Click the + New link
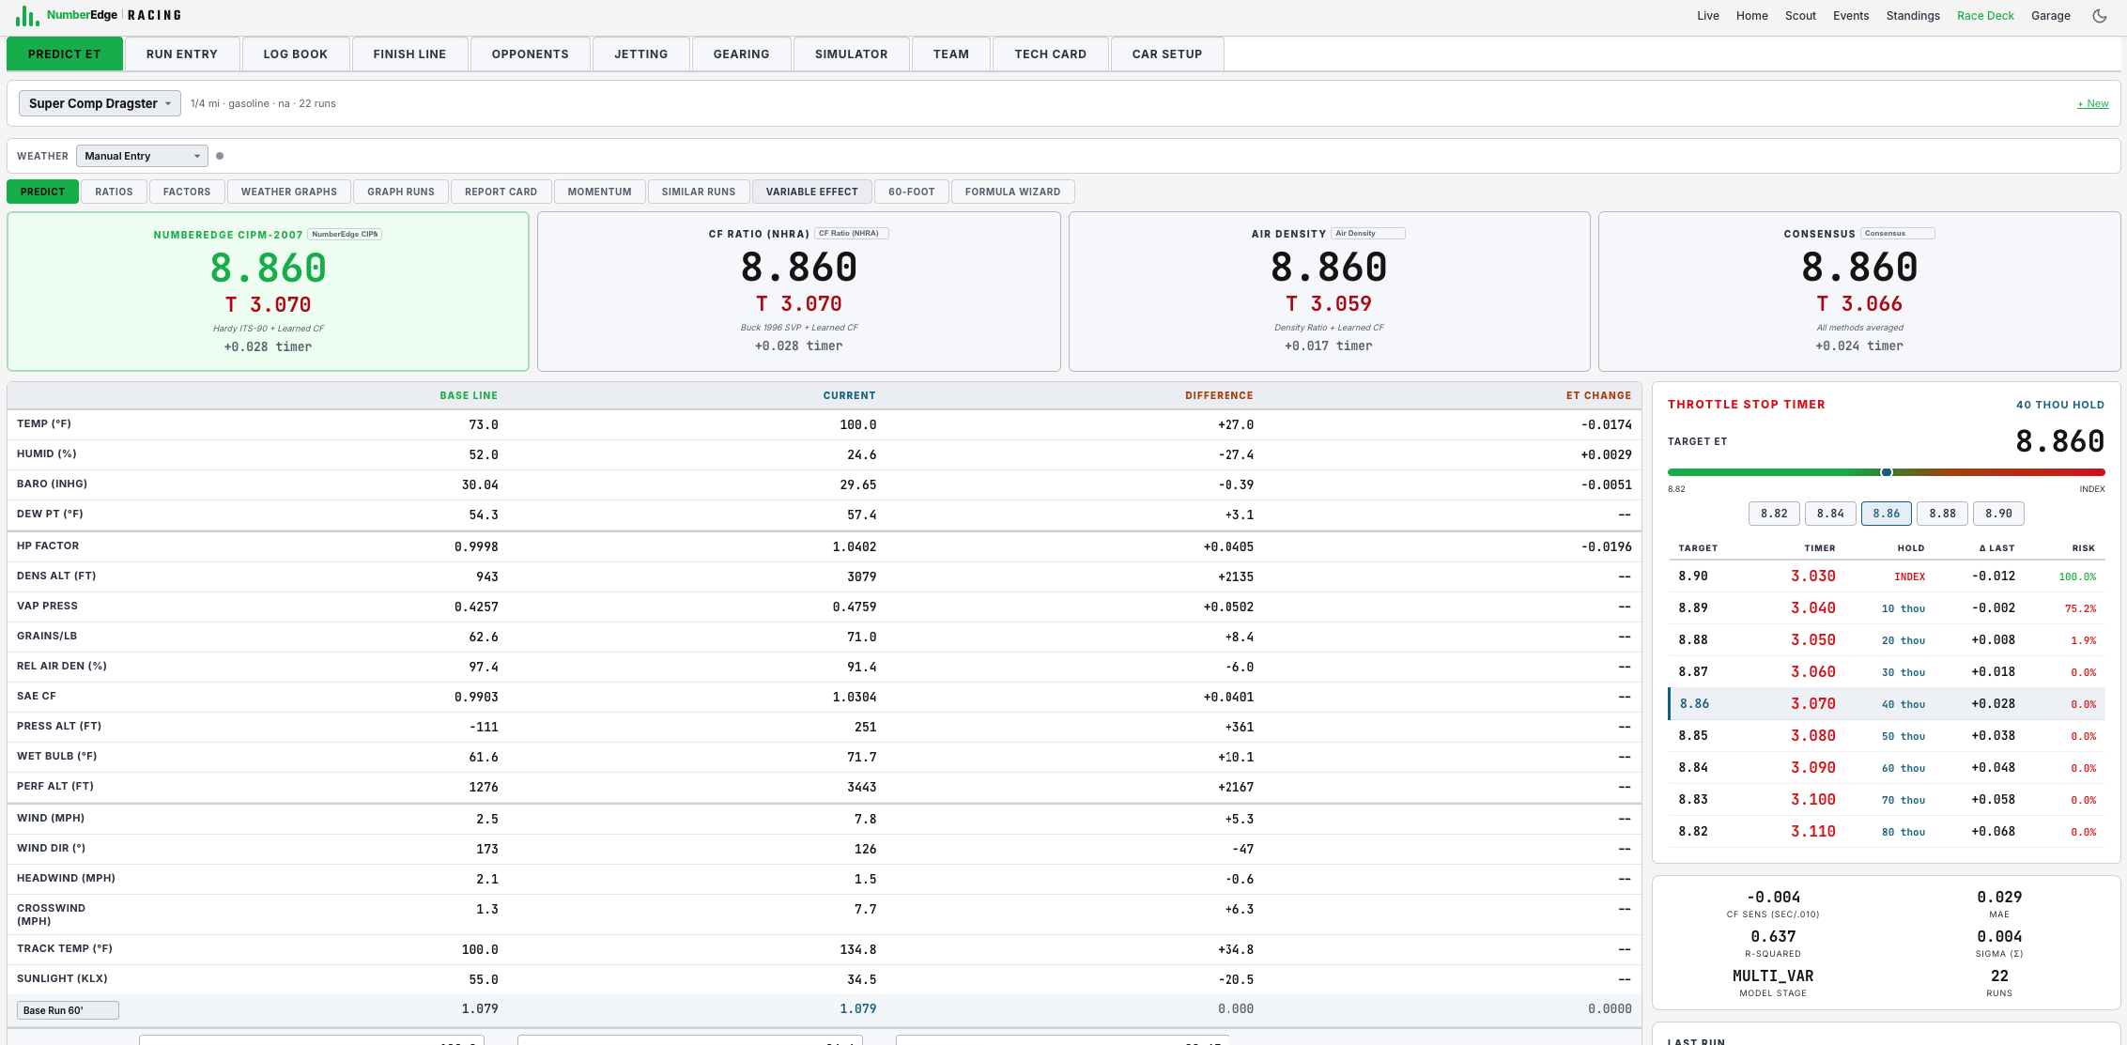 pyautogui.click(x=2092, y=103)
